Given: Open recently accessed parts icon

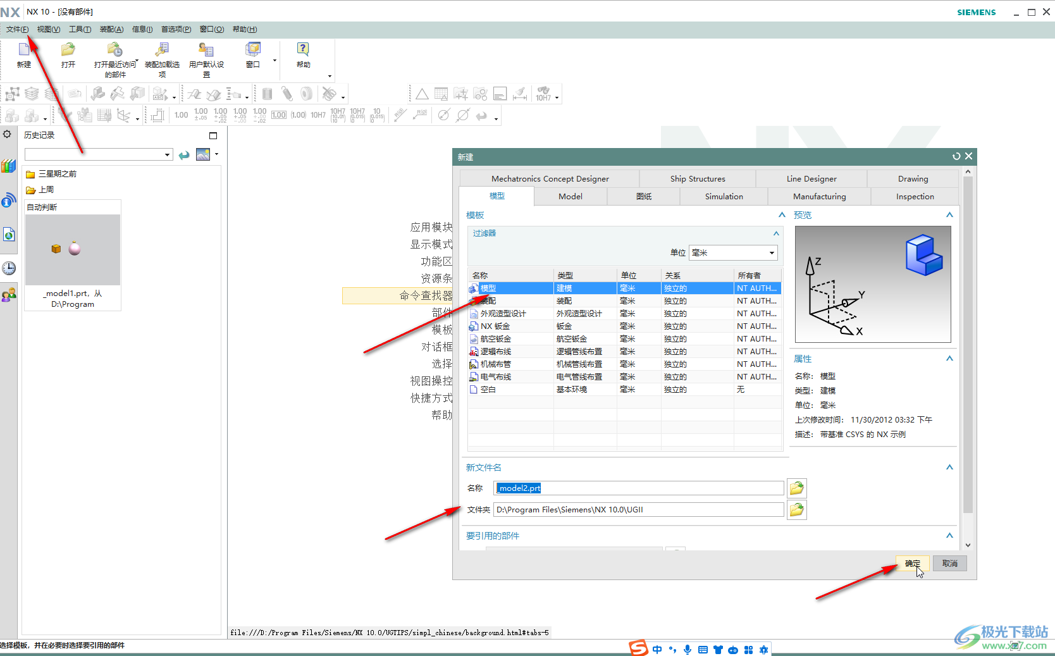Looking at the screenshot, I should point(114,49).
